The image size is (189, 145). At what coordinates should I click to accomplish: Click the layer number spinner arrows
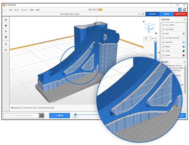tap(150, 38)
